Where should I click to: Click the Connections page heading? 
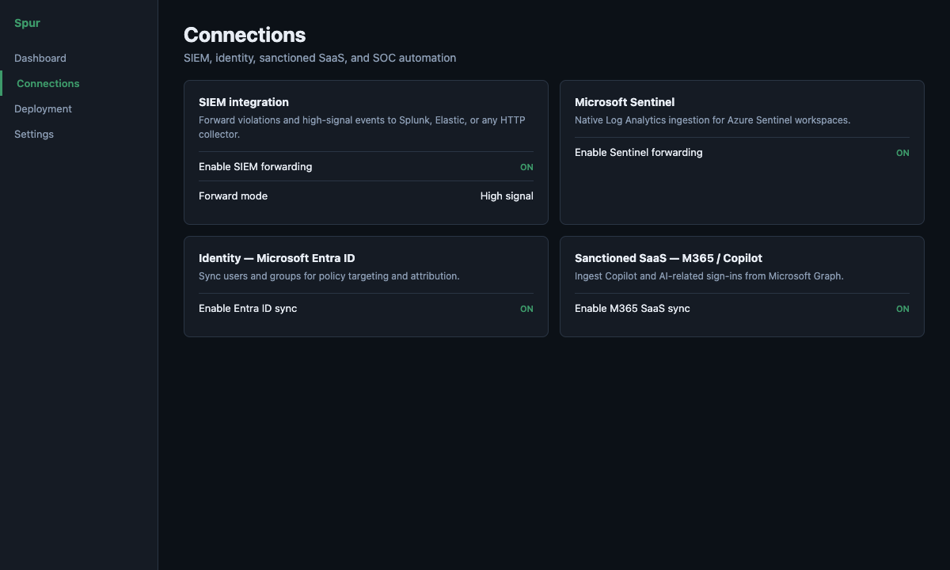click(245, 35)
